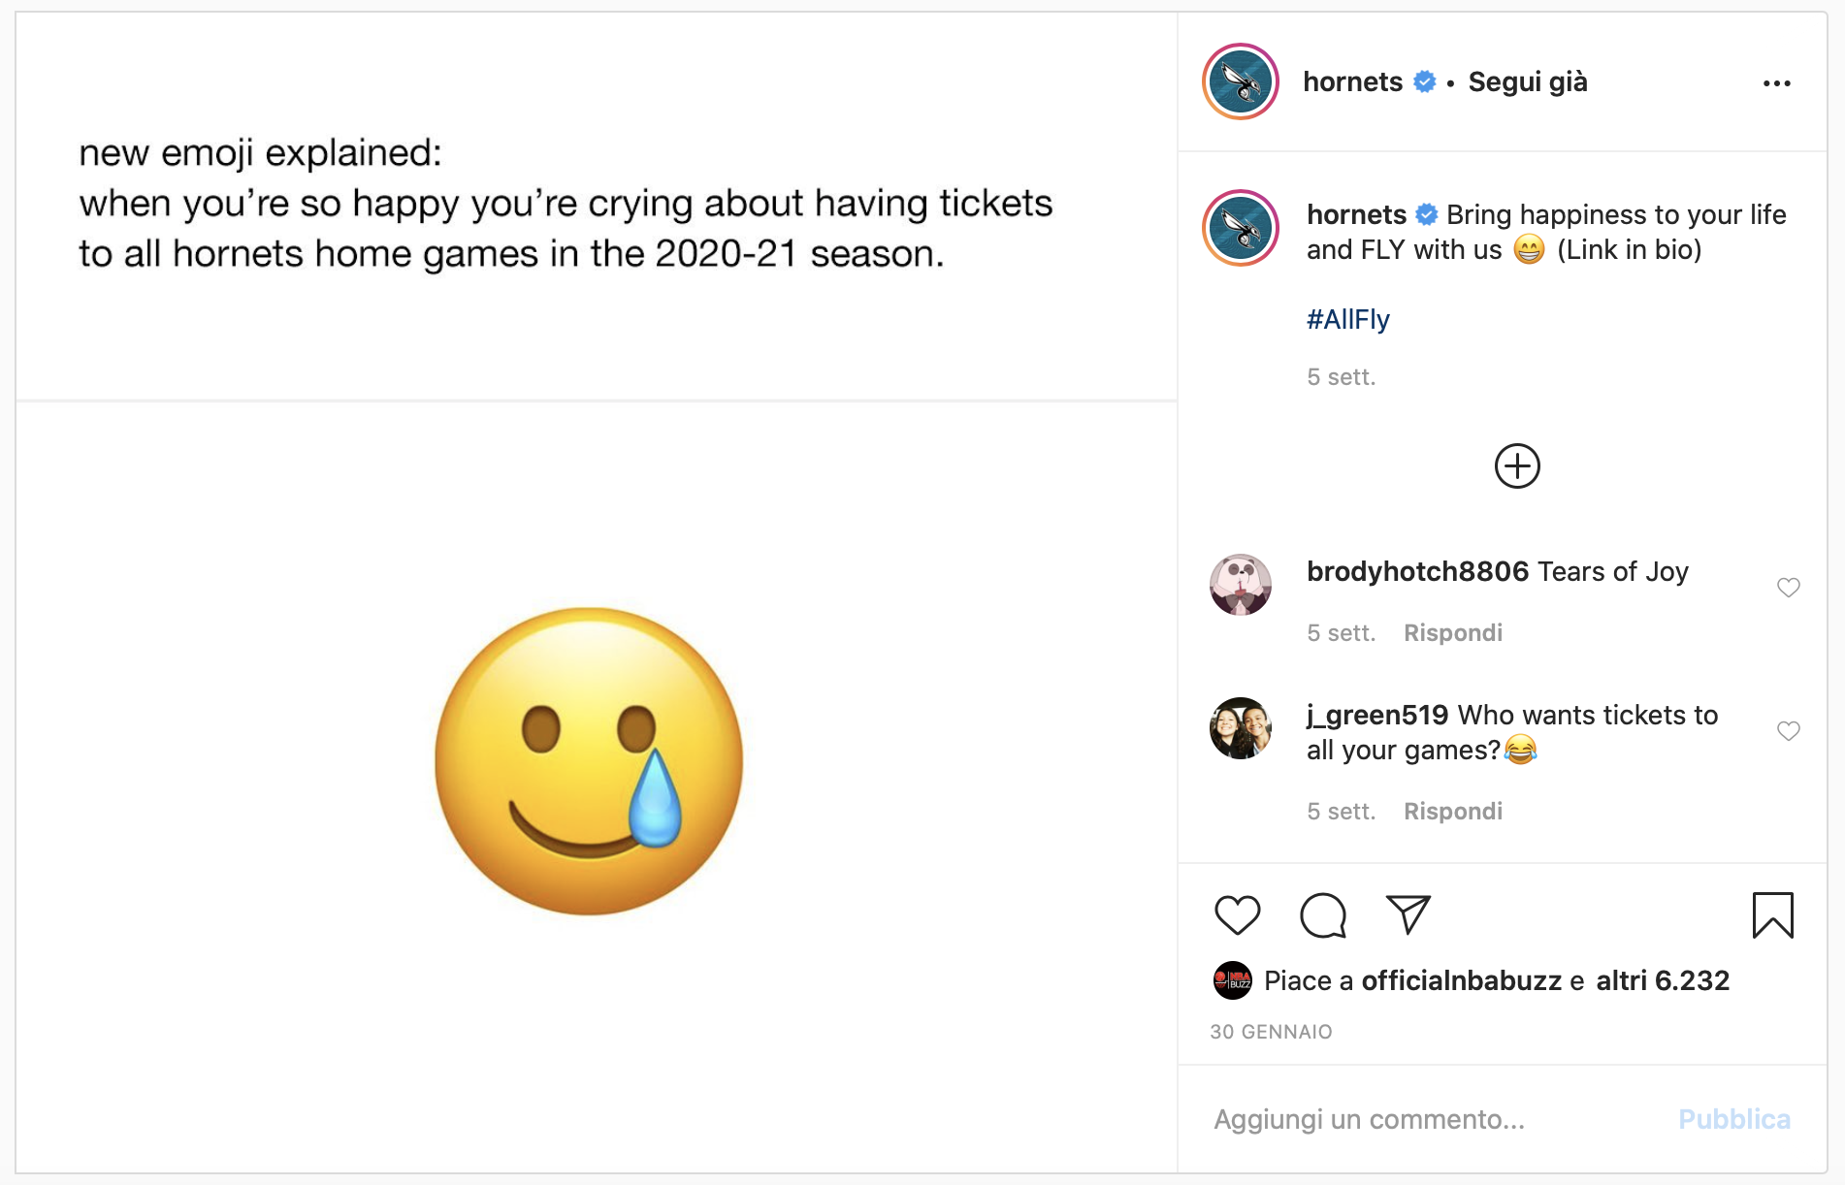
Task: Share post via paper plane icon
Action: [x=1408, y=914]
